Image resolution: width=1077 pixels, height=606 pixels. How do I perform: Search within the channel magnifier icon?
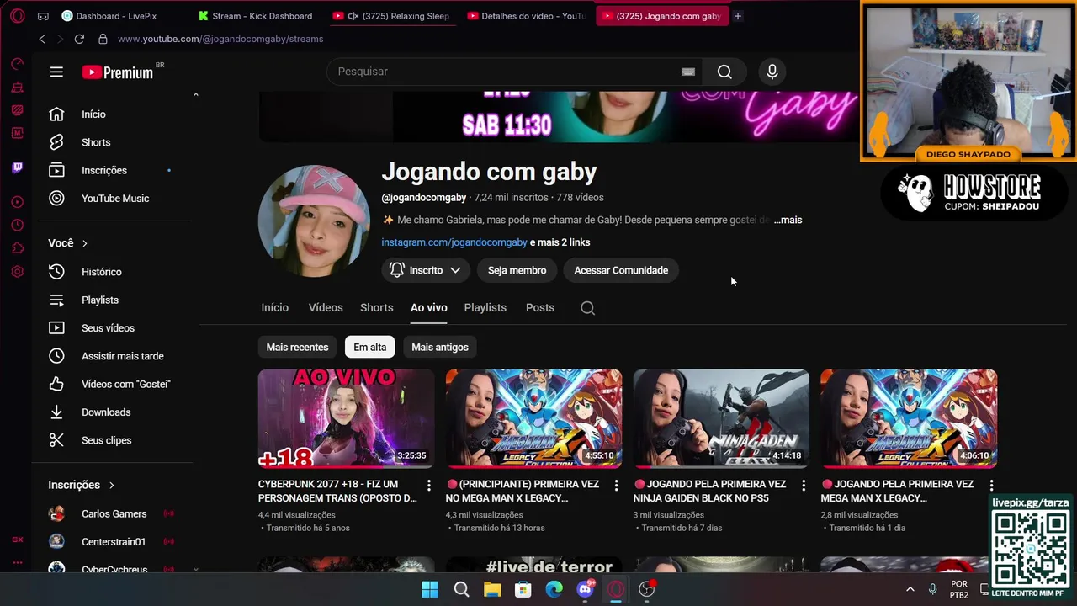pyautogui.click(x=588, y=308)
